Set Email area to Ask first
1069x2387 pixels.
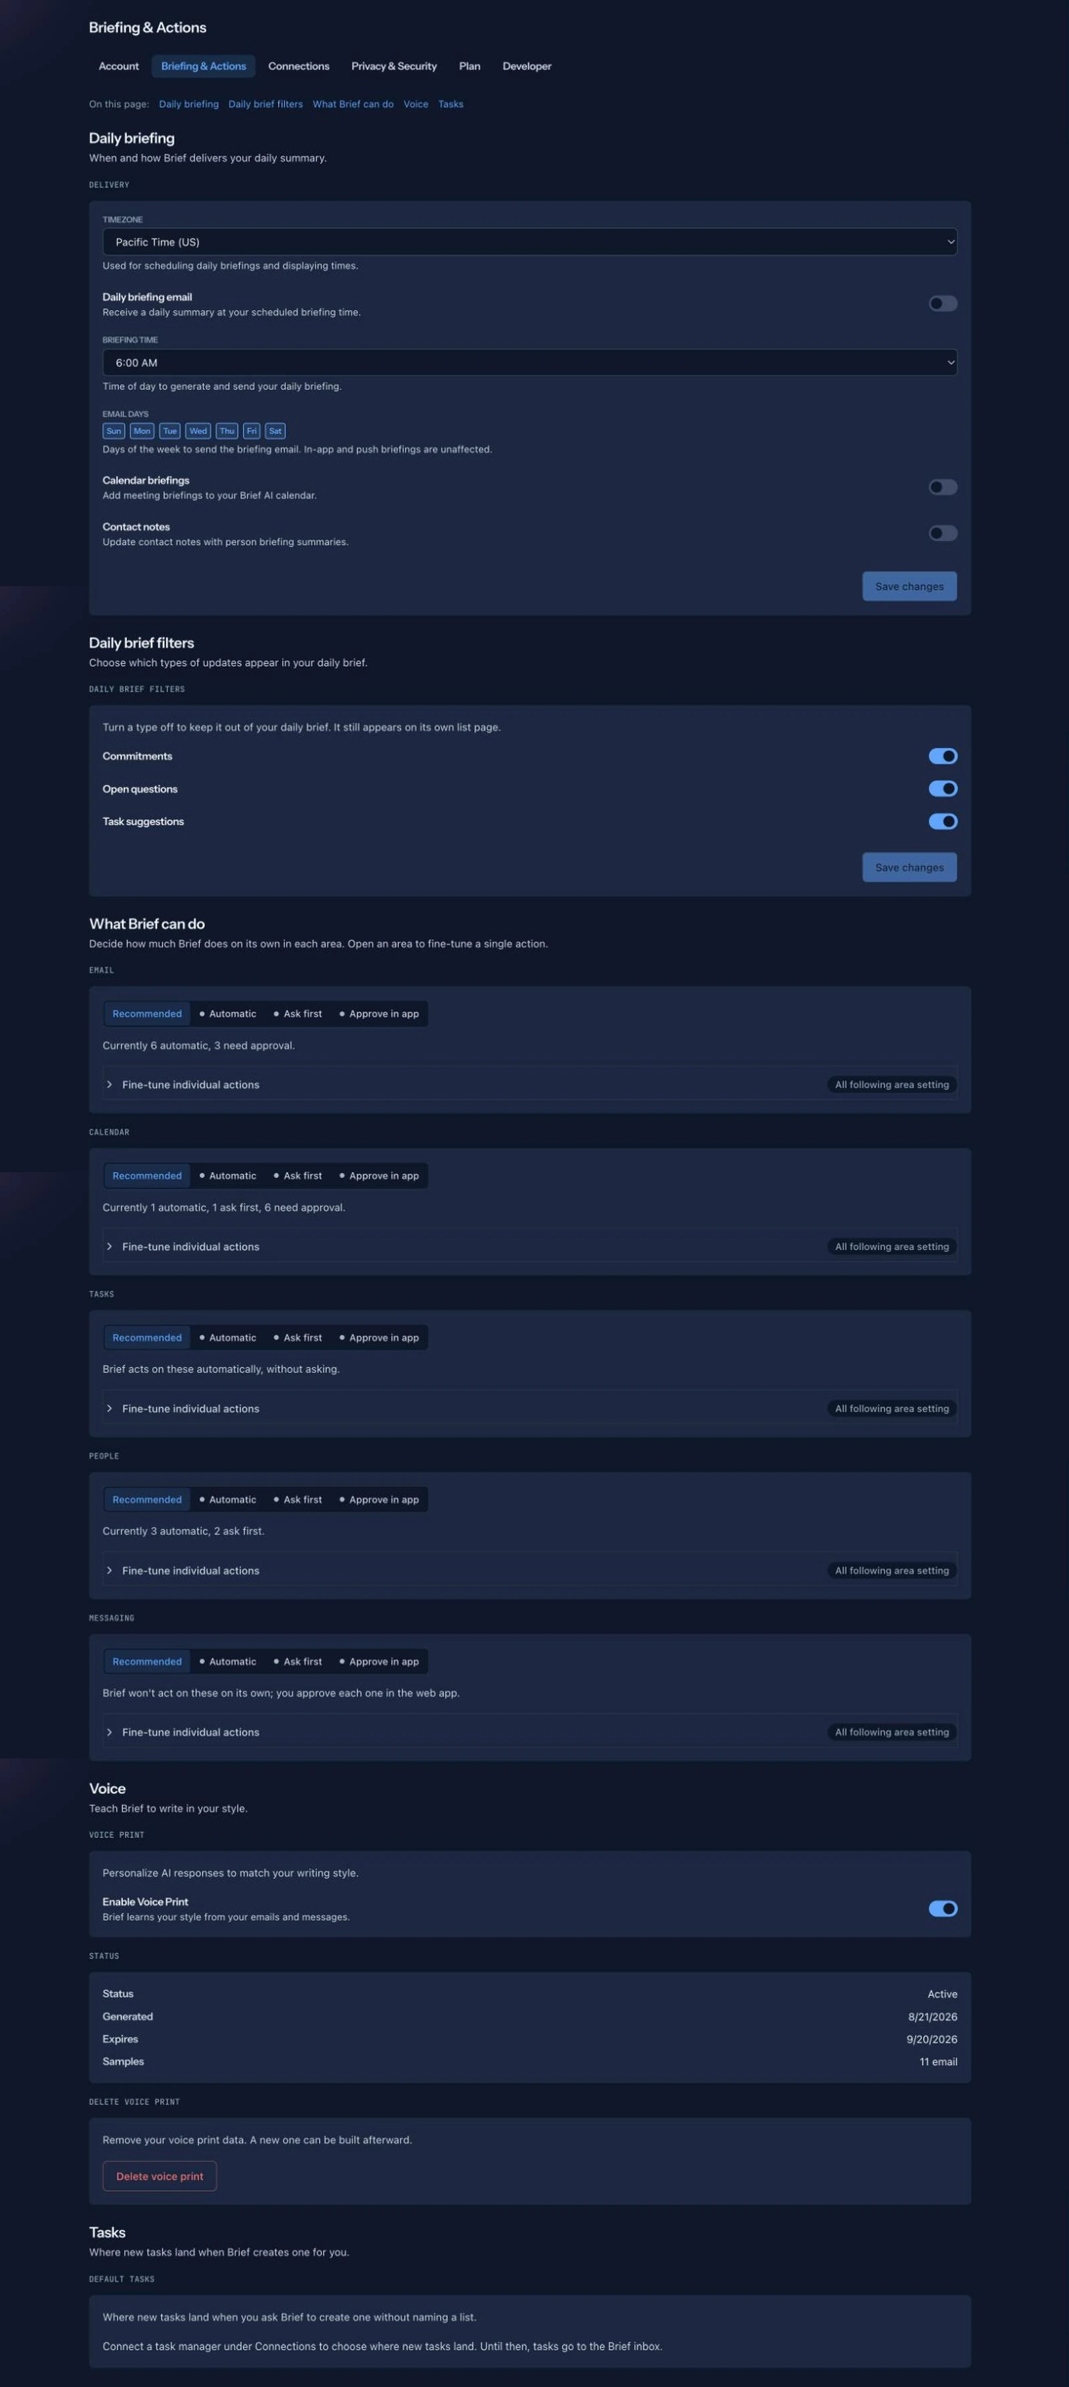298,1014
